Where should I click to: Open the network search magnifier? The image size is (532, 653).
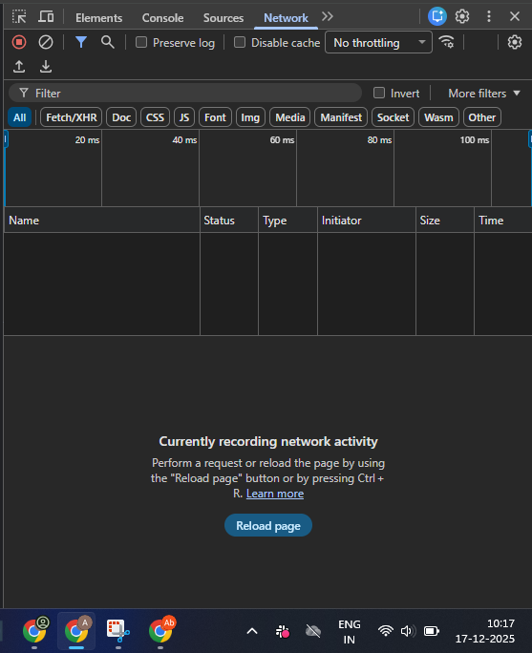tap(108, 42)
